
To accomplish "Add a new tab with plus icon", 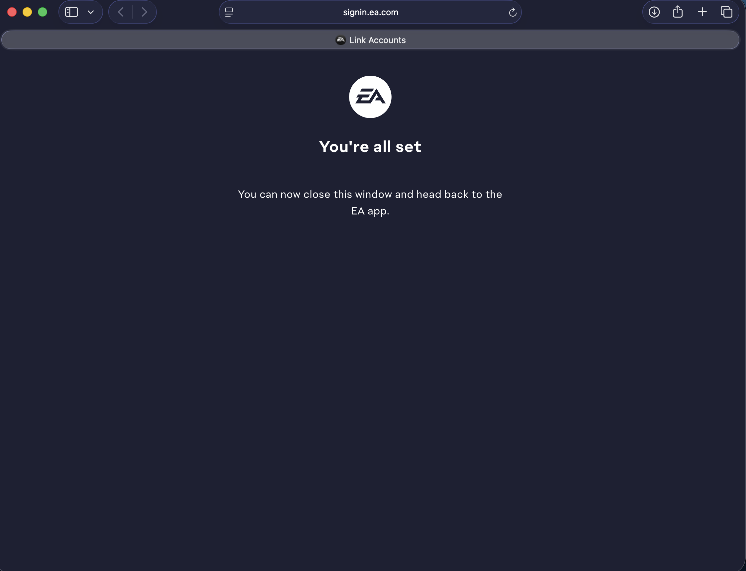I will click(x=702, y=12).
